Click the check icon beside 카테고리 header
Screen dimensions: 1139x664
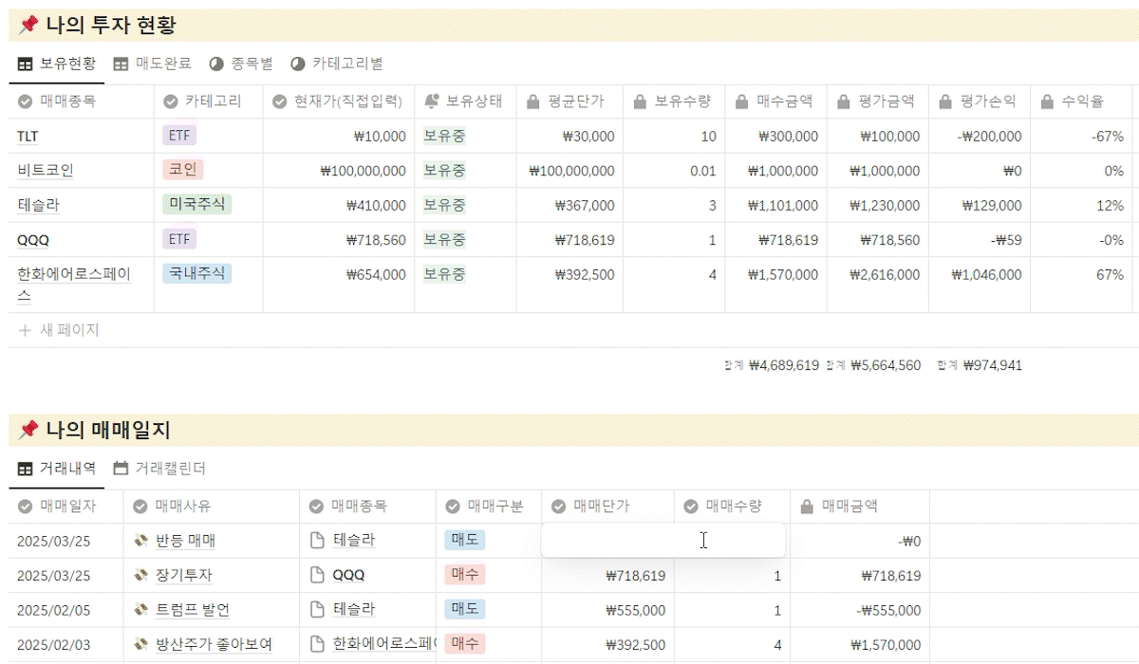pyautogui.click(x=171, y=101)
